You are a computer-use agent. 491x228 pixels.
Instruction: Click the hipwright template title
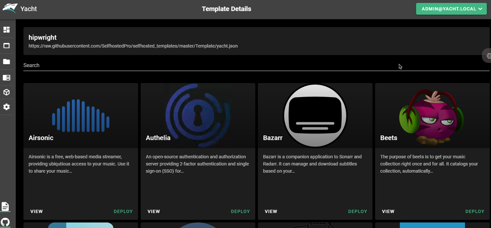click(x=43, y=37)
